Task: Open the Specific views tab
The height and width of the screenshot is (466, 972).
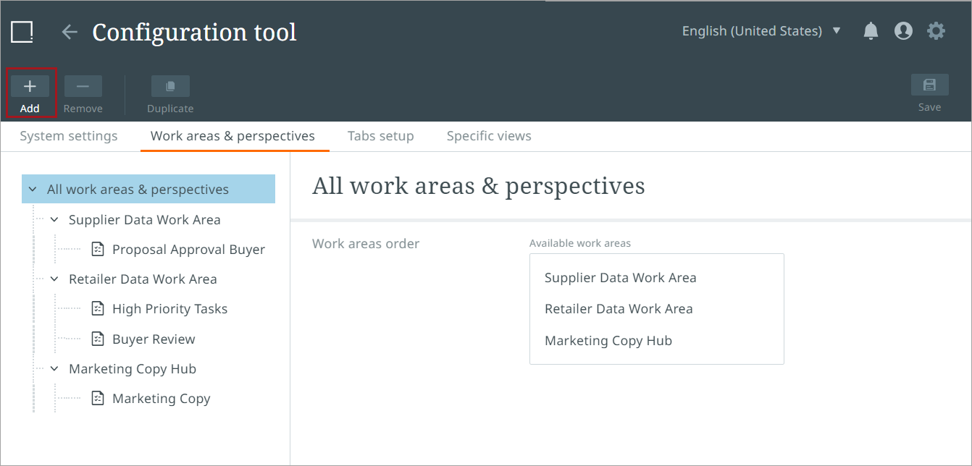Action: [x=489, y=136]
